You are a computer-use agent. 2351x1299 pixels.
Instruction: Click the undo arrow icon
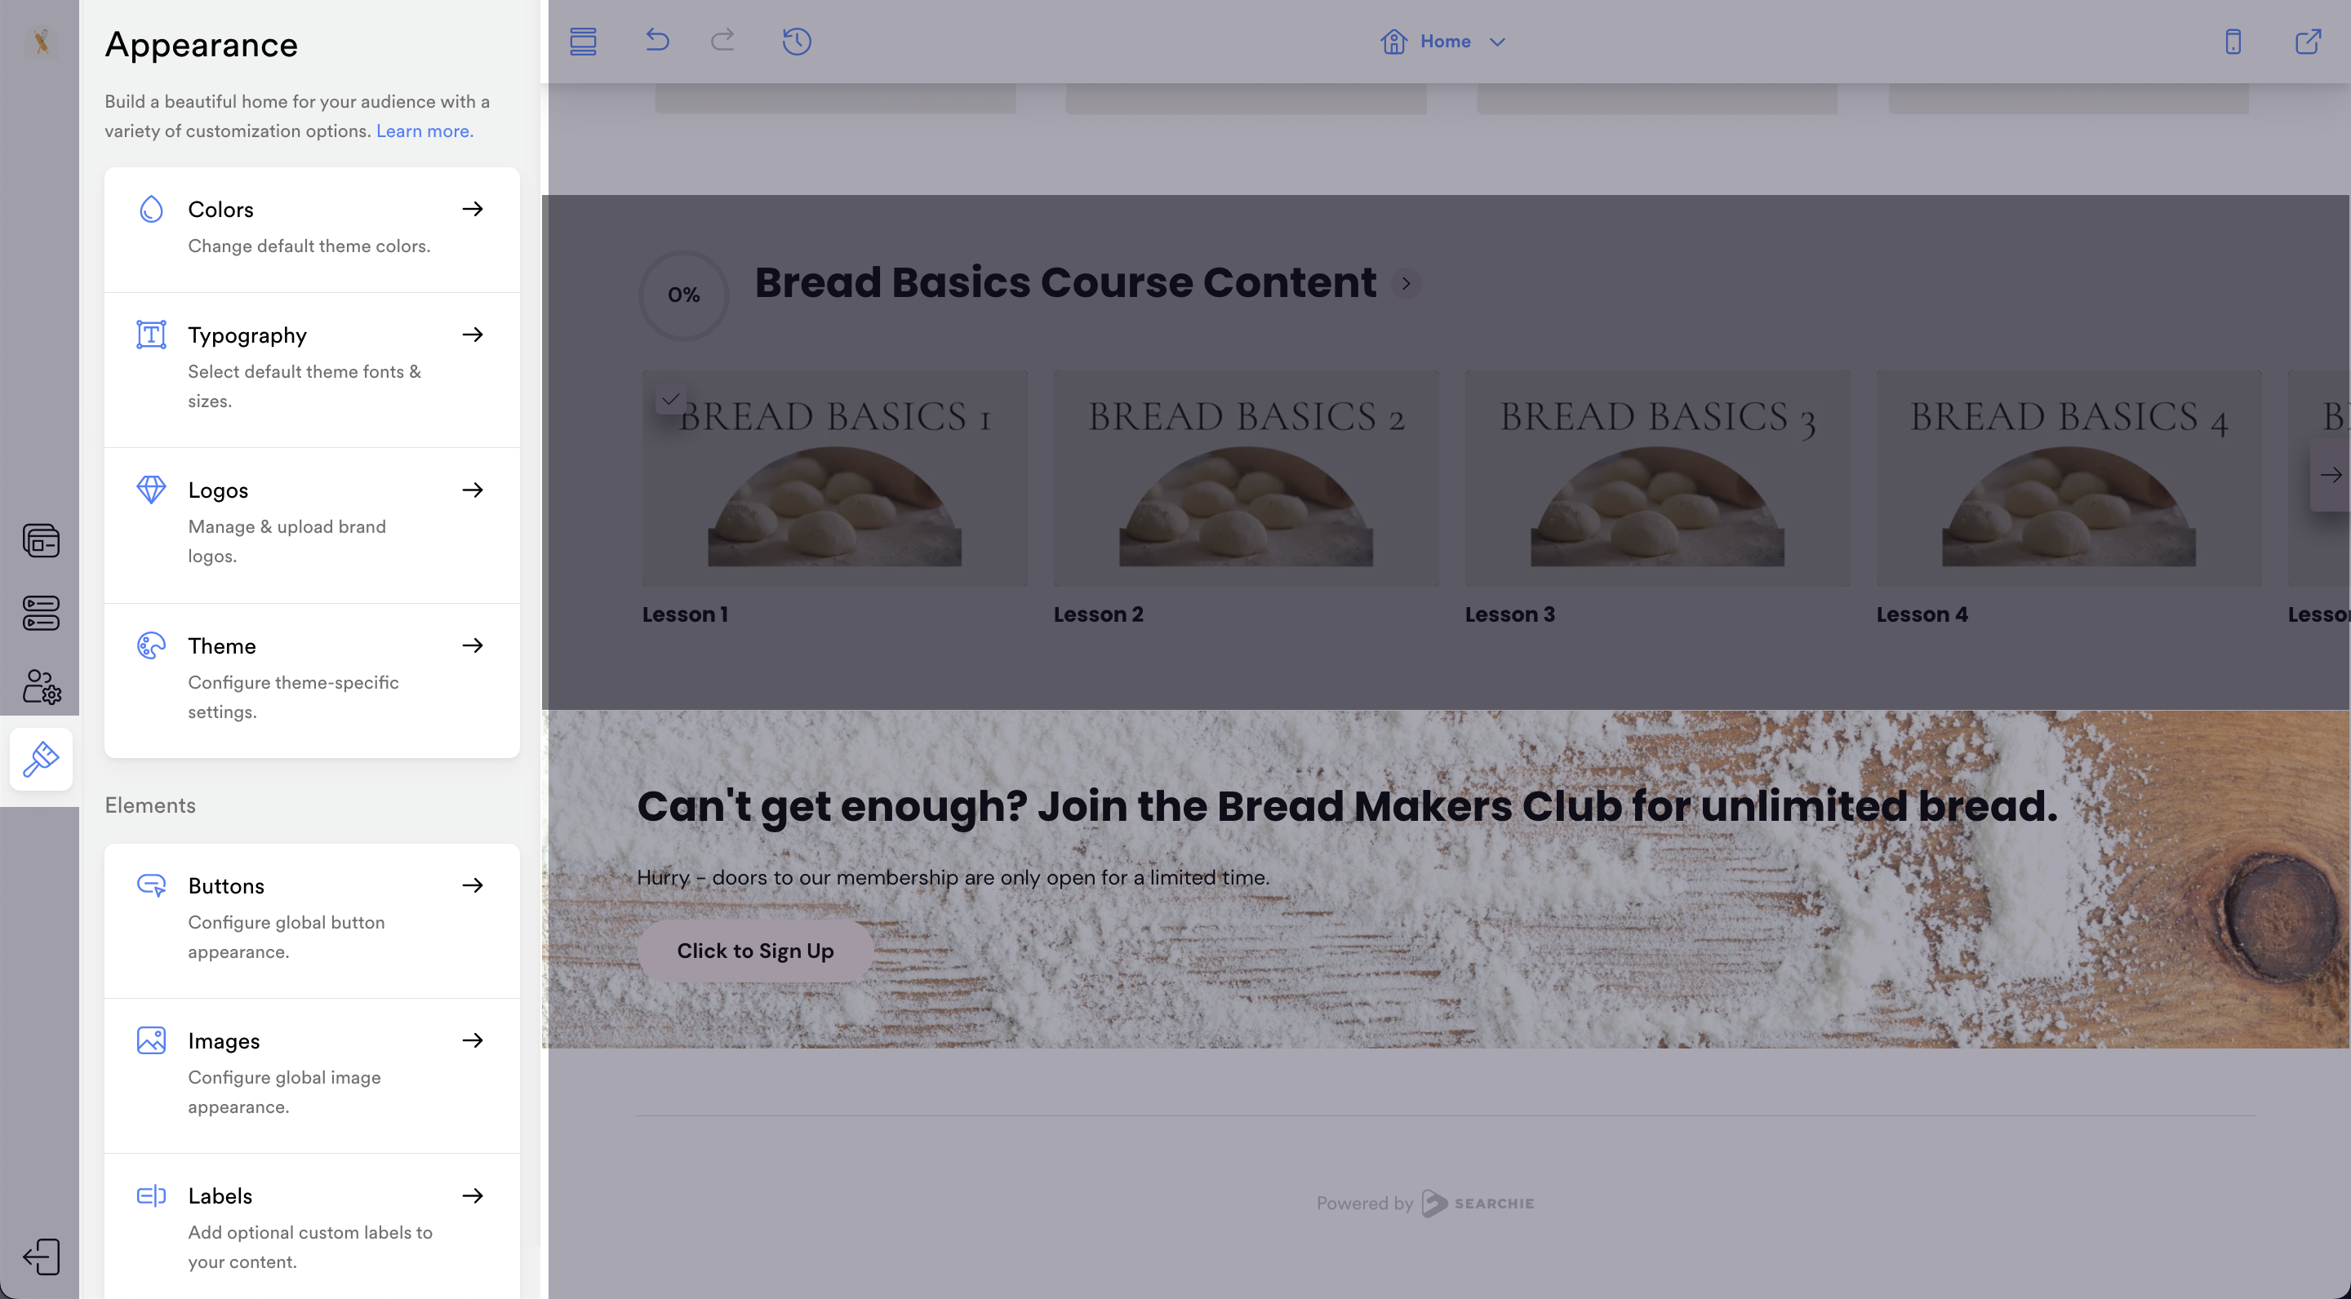(x=657, y=40)
